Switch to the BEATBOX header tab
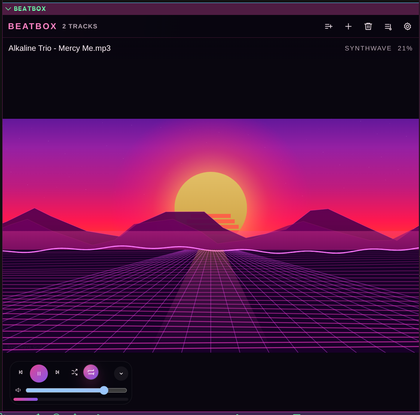This screenshot has height=415, width=420. 30,9
